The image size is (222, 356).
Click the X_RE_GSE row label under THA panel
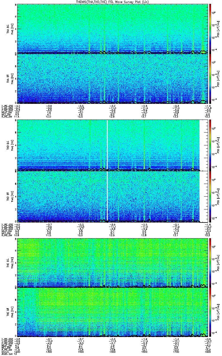[x=7, y=106]
